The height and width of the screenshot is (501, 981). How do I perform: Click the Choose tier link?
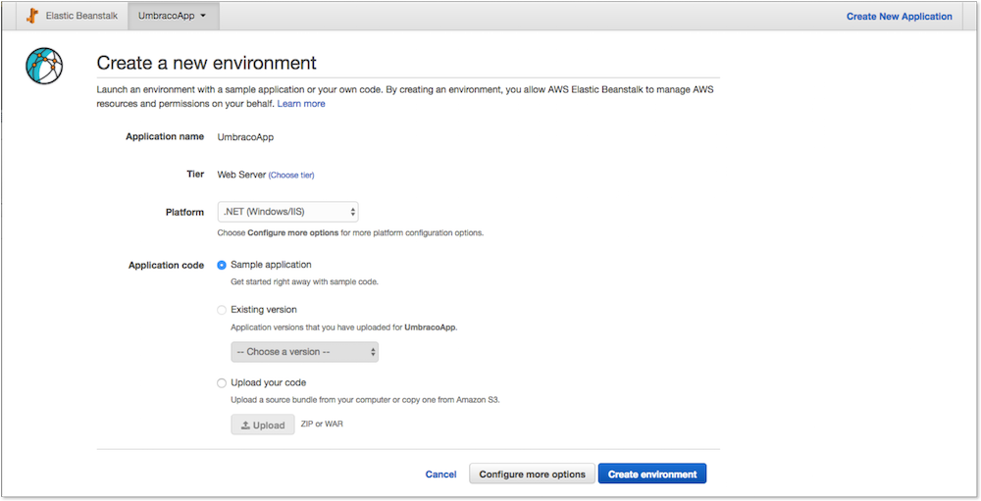(291, 175)
